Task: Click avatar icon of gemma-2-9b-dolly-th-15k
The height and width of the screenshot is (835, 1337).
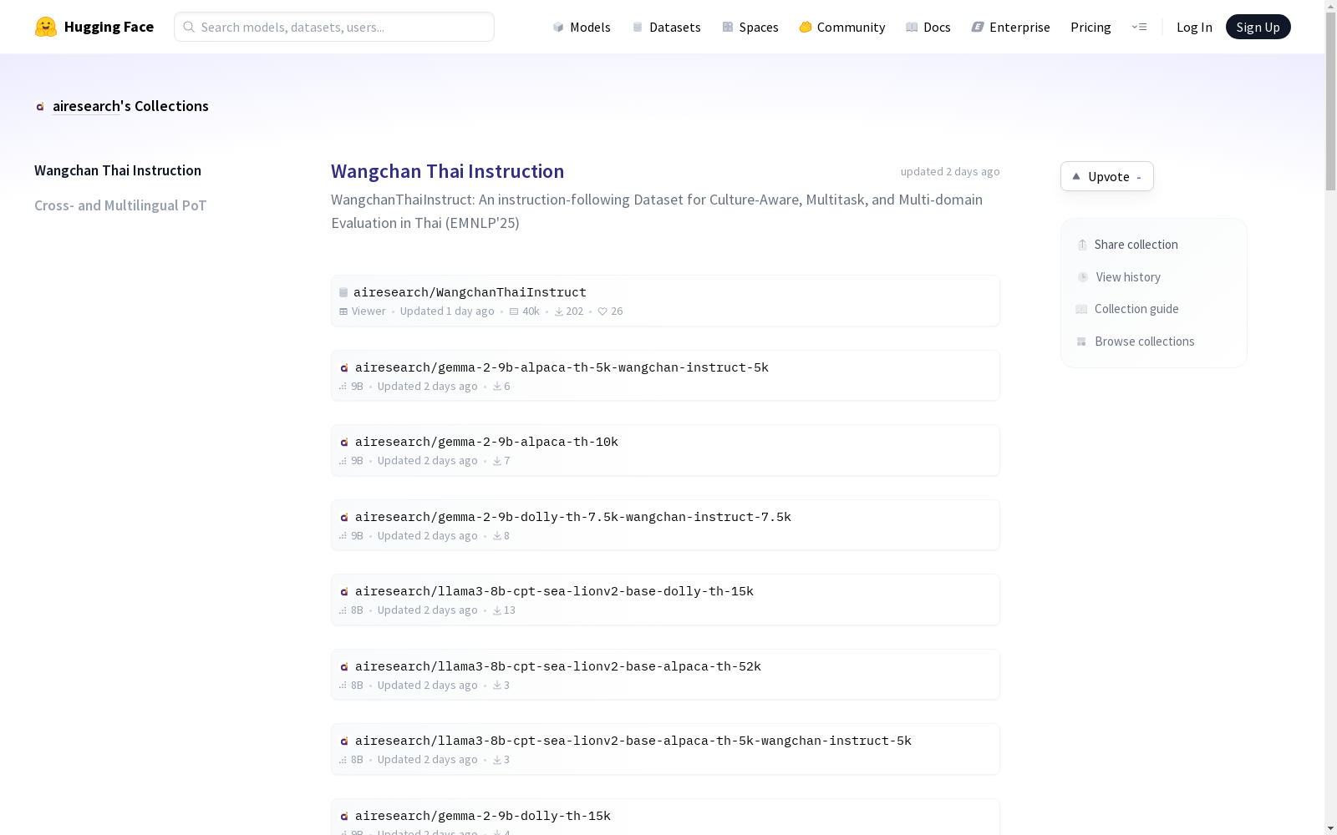Action: pos(344,817)
